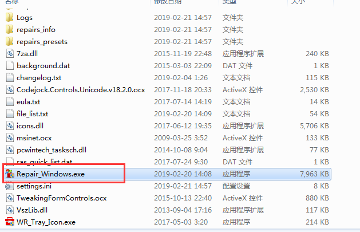Click the msinet.ocx ActiveX icon

tap(10, 138)
